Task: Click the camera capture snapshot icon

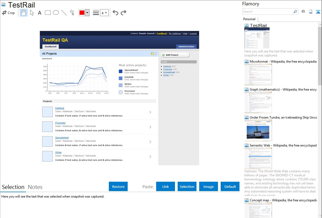Action: (x=303, y=12)
